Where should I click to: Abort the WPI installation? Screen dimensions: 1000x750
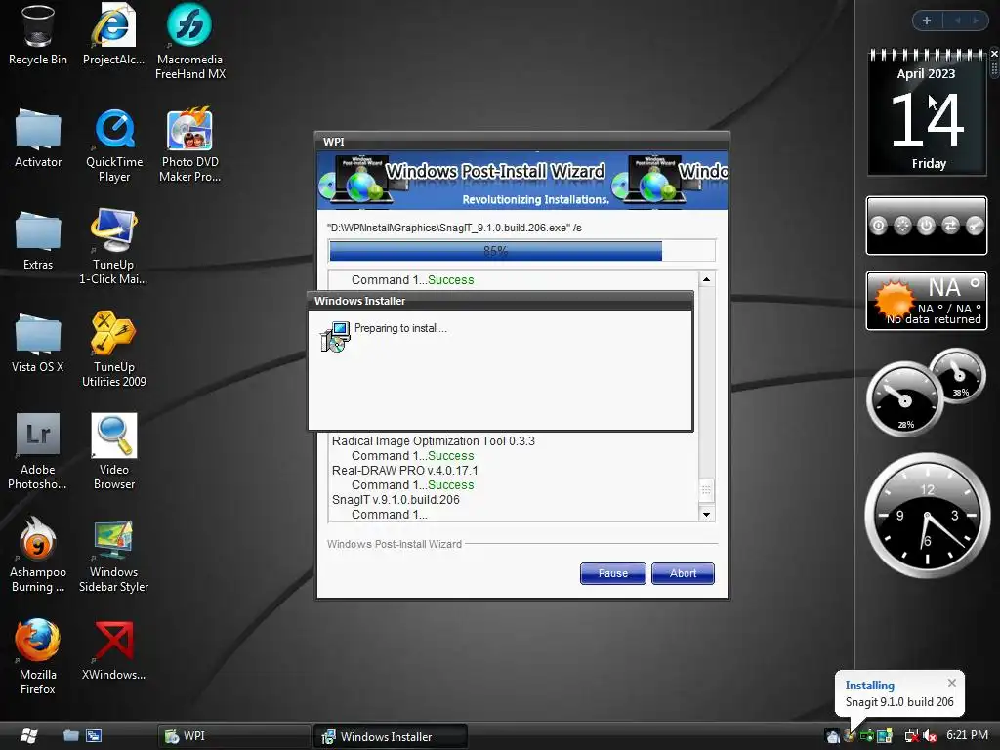tap(683, 573)
